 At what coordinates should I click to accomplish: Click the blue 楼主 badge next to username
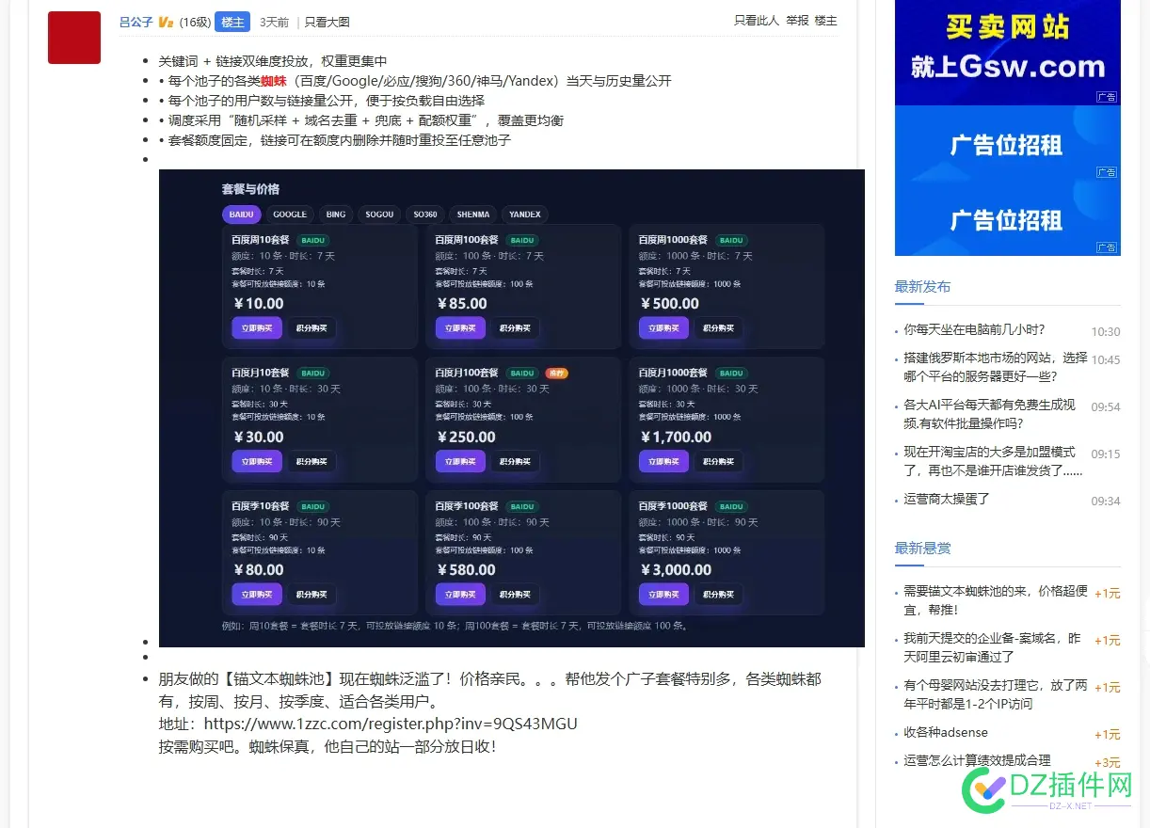click(232, 22)
